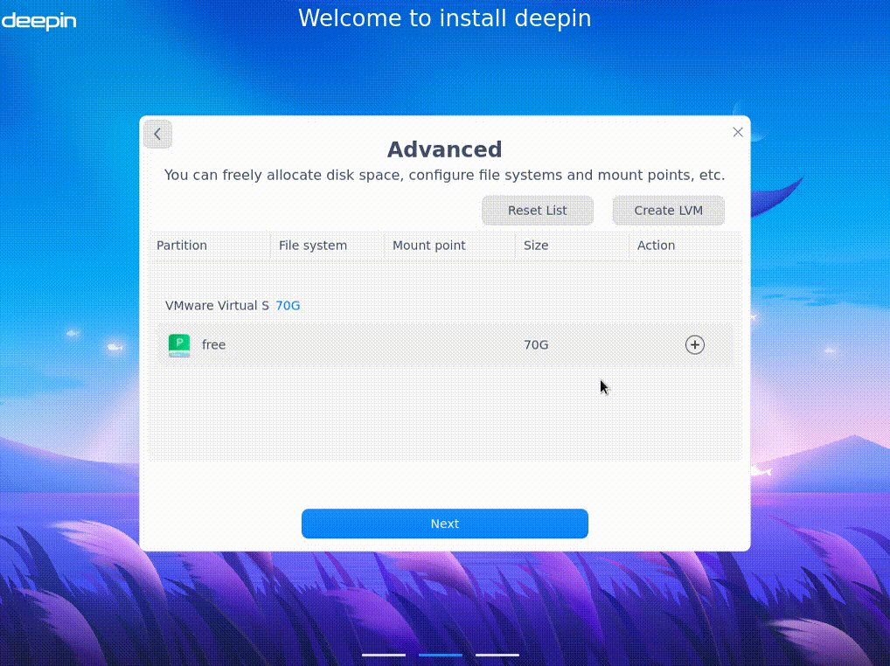The height and width of the screenshot is (666, 890).
Task: Select the 'free' partition row label
Action: pyautogui.click(x=214, y=345)
